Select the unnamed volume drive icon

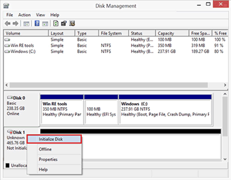click(7, 40)
